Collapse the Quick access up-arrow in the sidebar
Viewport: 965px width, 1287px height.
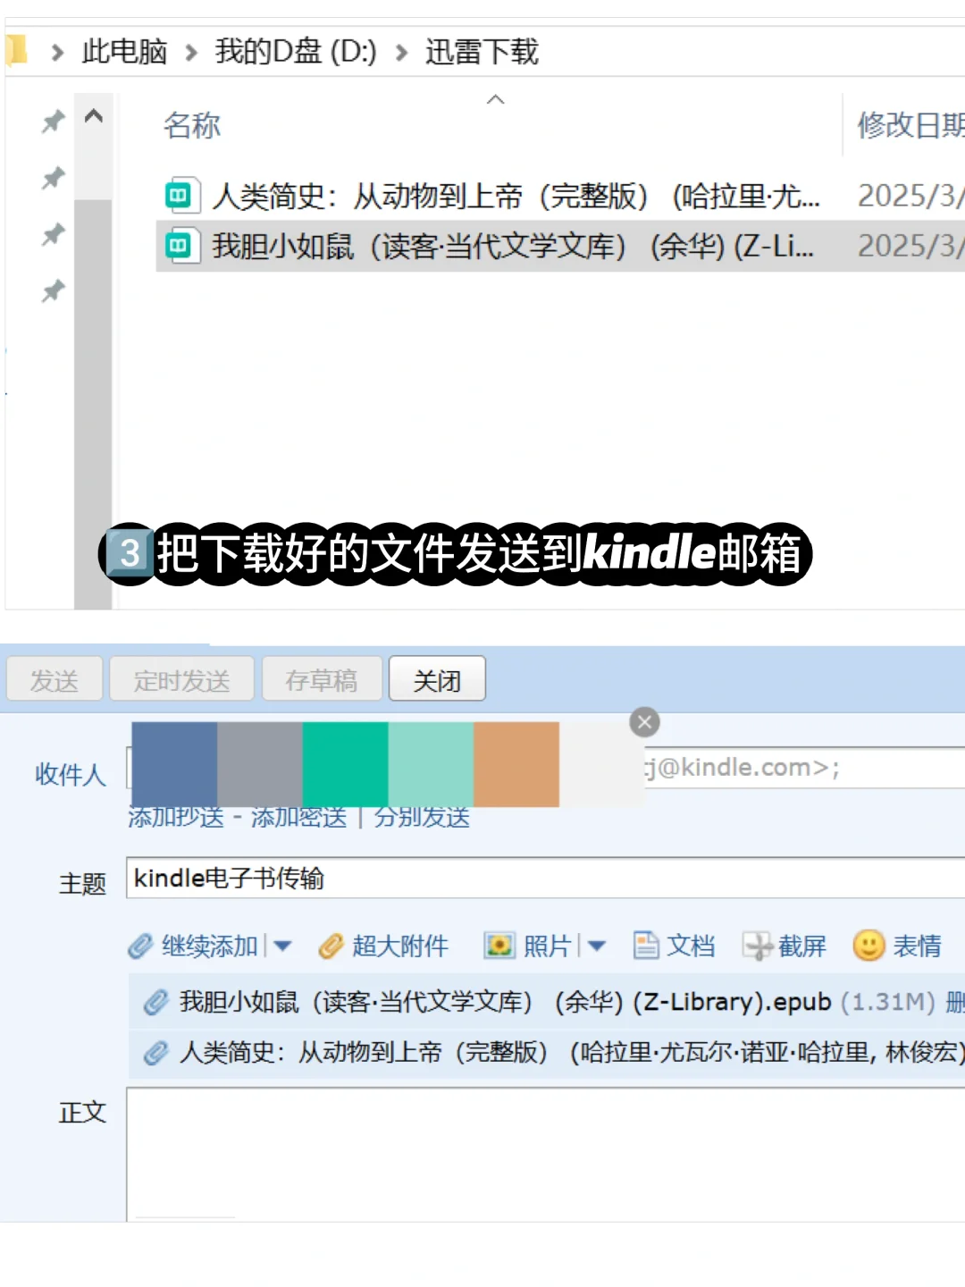[x=94, y=116]
